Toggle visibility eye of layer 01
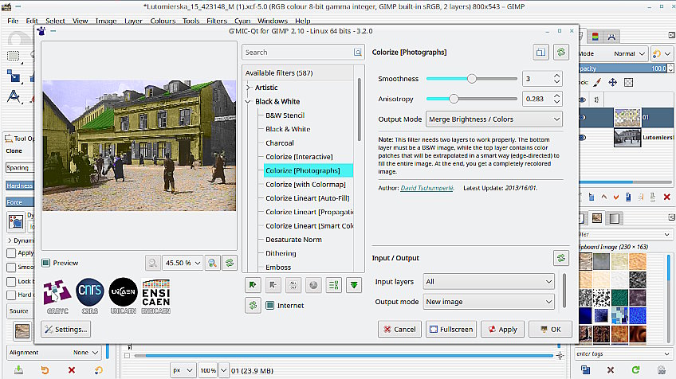The width and height of the screenshot is (676, 379). click(x=581, y=118)
